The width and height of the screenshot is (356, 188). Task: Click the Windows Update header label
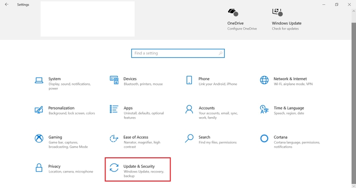[x=287, y=23]
